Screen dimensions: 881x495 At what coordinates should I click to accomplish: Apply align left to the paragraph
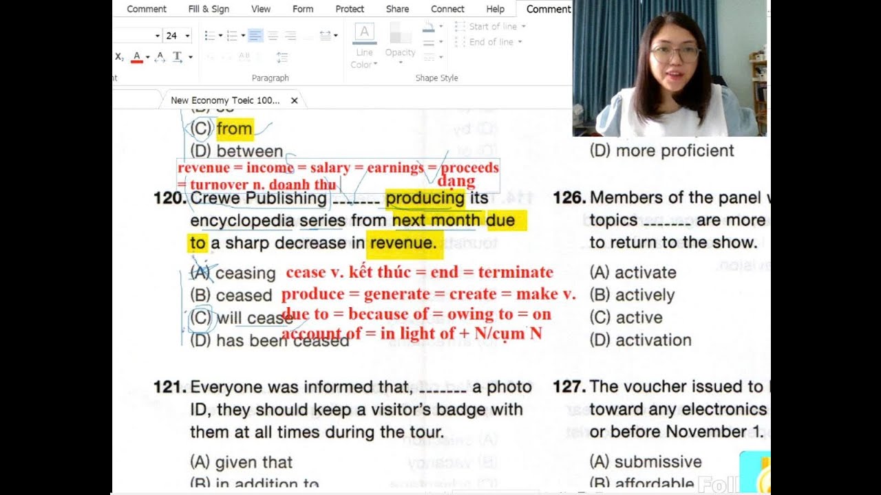[255, 36]
